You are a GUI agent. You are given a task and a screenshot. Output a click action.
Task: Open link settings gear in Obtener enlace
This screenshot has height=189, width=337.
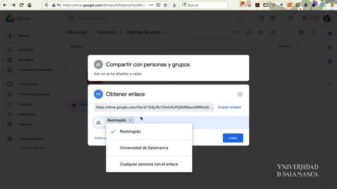tap(240, 94)
